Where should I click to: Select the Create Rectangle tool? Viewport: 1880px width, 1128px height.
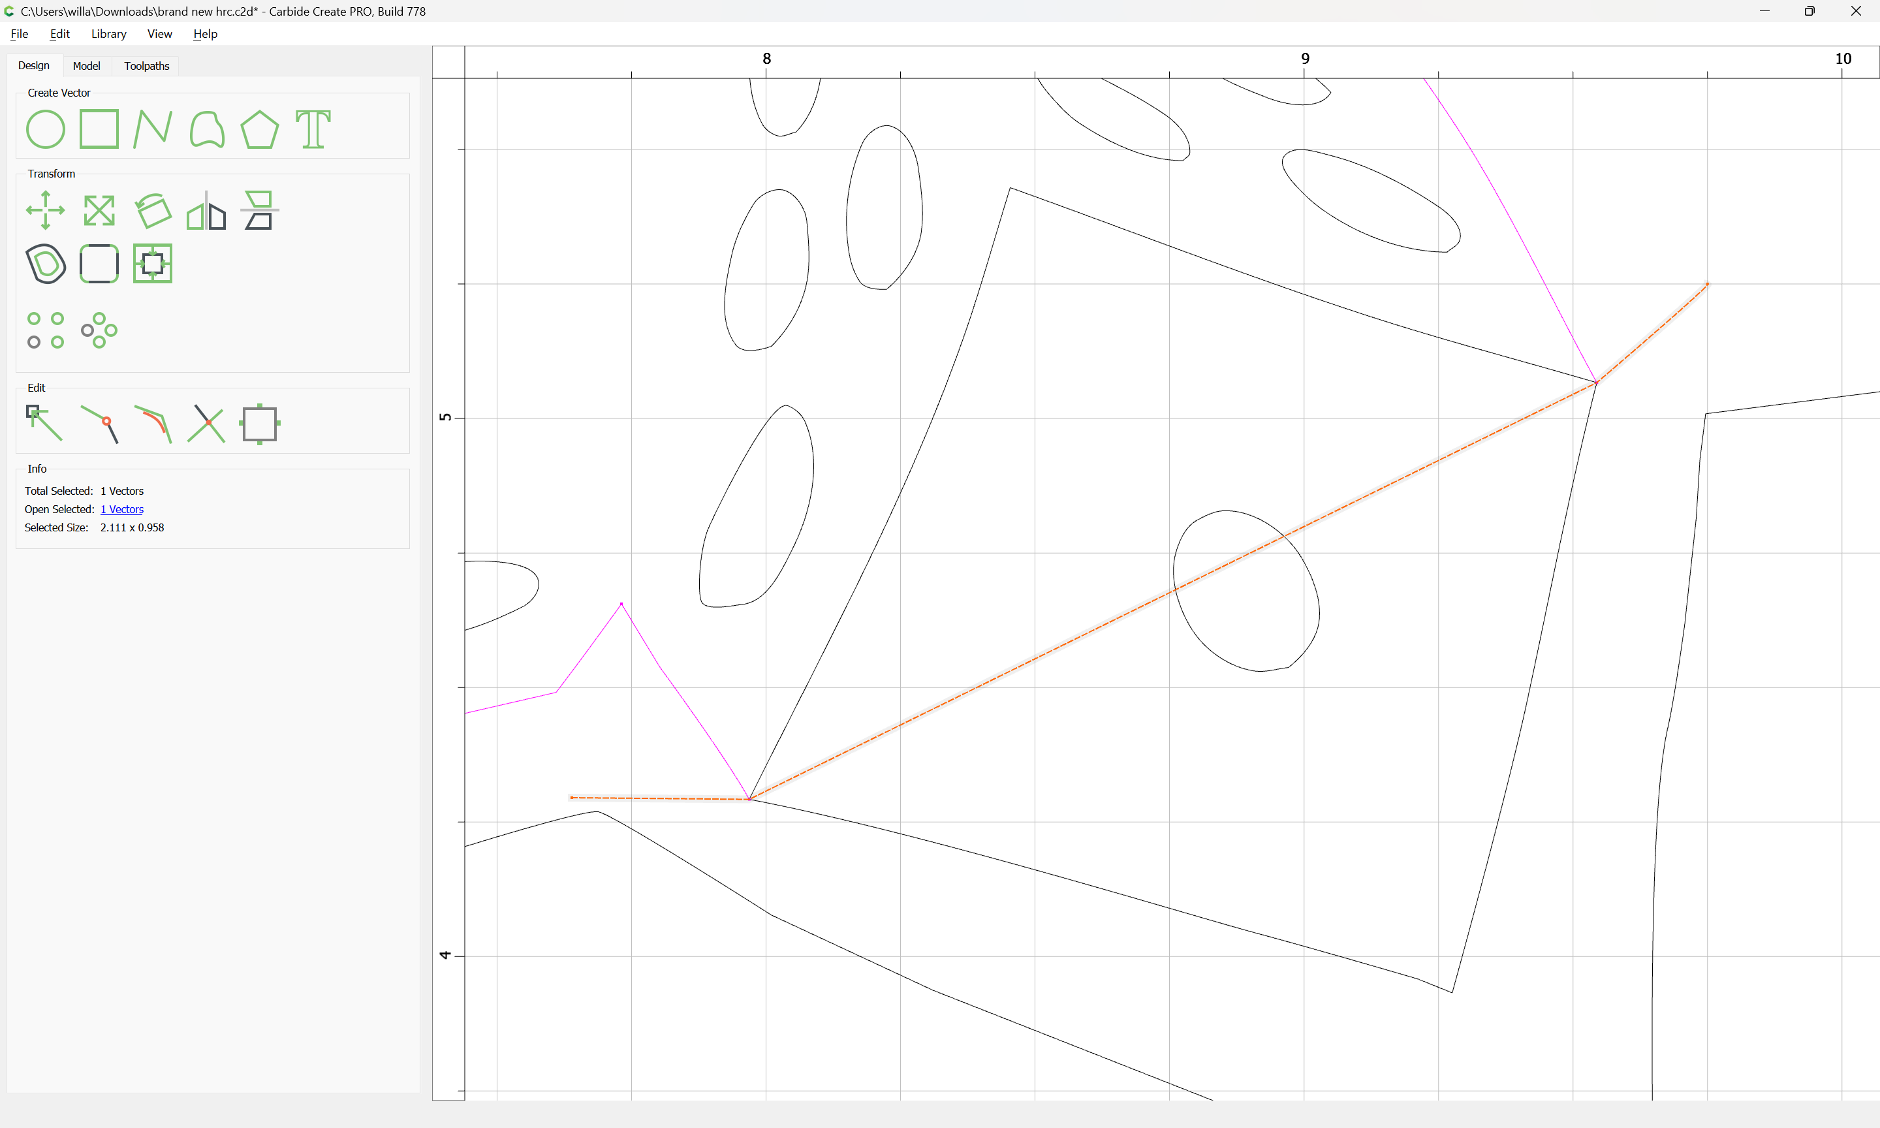click(99, 129)
